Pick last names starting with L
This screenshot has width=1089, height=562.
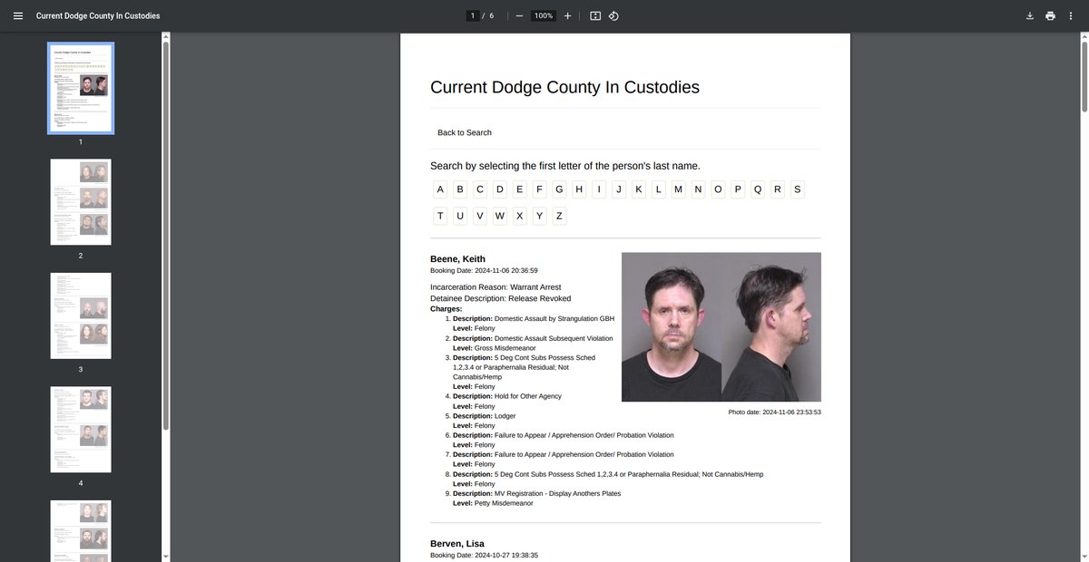tap(659, 189)
